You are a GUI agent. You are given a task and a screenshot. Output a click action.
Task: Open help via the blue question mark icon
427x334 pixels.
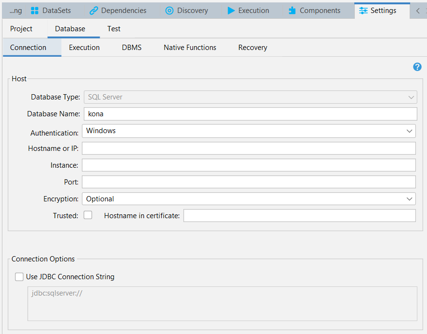point(417,67)
